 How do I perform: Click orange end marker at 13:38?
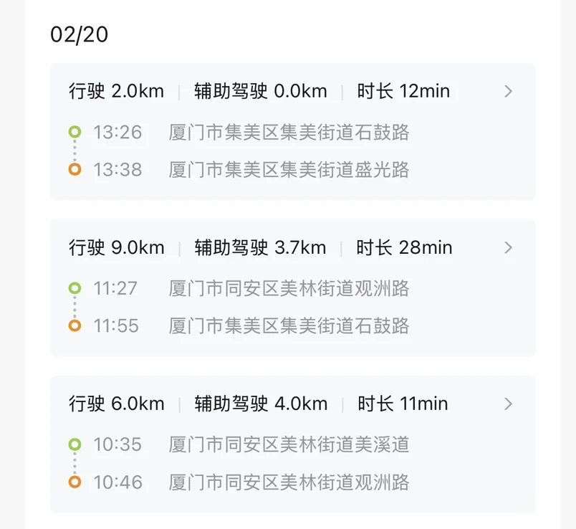pos(75,170)
